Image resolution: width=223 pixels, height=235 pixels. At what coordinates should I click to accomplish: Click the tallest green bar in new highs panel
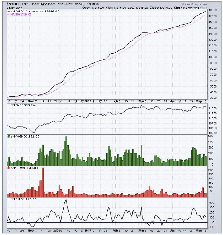[x=66, y=151]
